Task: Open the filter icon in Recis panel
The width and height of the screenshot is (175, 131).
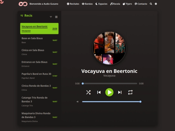Action: click(51, 17)
